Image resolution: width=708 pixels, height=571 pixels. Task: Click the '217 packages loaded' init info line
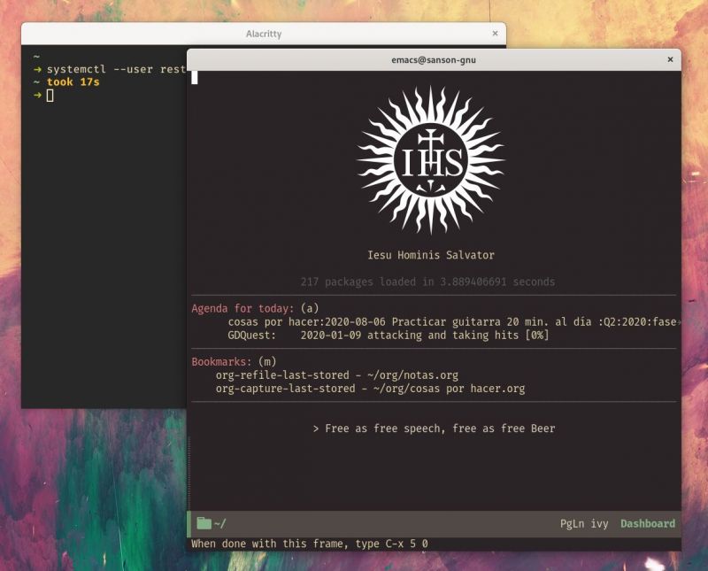pos(427,282)
